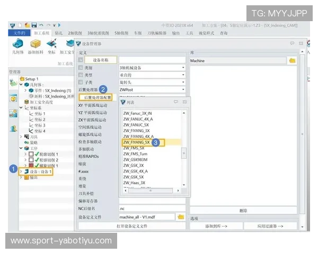318x254 pixels.
Task: Toggle the 子类 checkbox
Action: (81, 83)
